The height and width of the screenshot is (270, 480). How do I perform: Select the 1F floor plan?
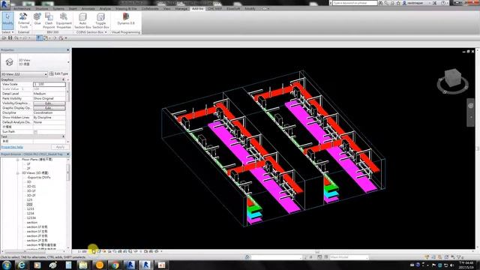pyautogui.click(x=28, y=164)
